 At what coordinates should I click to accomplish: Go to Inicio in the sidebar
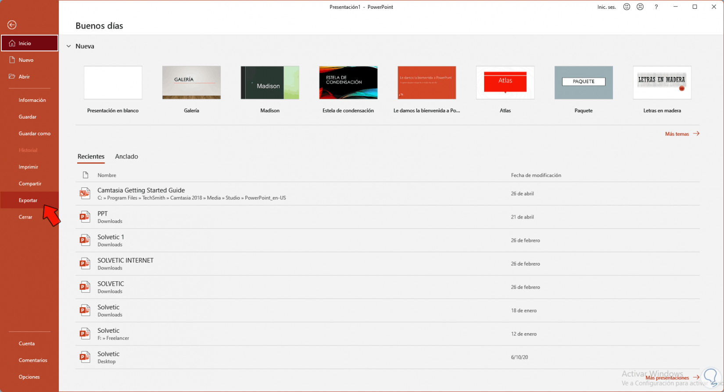pos(29,43)
